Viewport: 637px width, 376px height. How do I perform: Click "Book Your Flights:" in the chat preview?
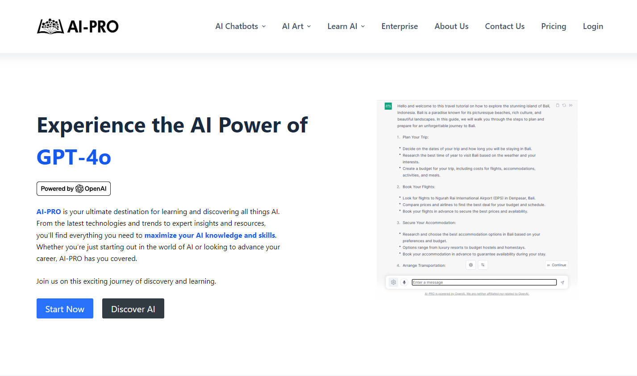pyautogui.click(x=419, y=187)
